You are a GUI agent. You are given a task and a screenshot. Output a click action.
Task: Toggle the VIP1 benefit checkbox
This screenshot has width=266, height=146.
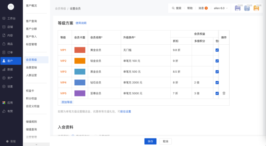pyautogui.click(x=217, y=50)
